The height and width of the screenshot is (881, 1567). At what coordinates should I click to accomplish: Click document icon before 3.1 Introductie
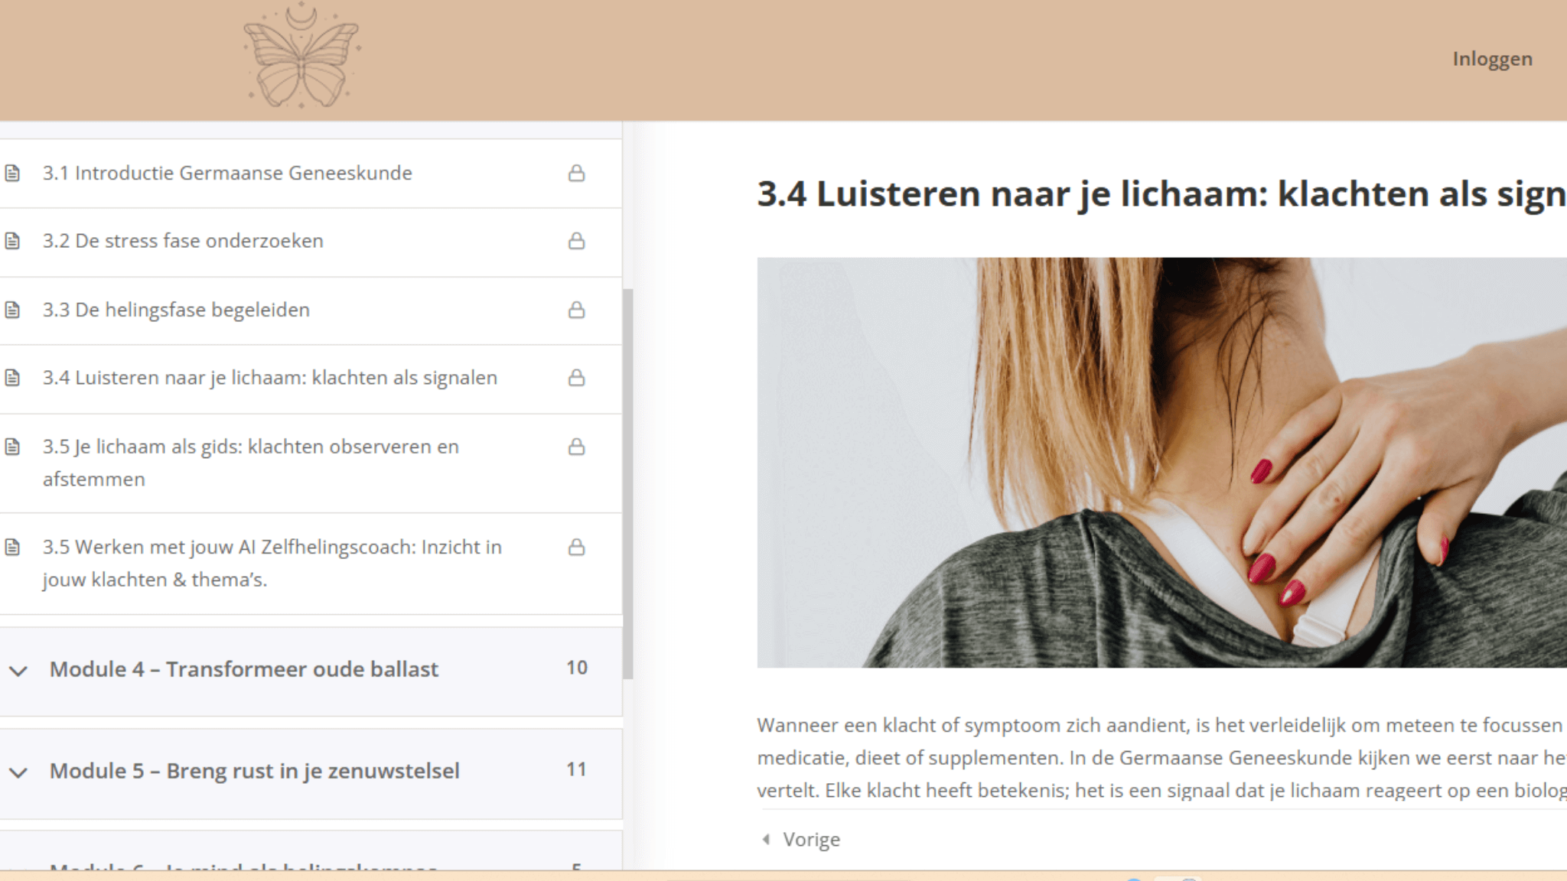pyautogui.click(x=12, y=173)
